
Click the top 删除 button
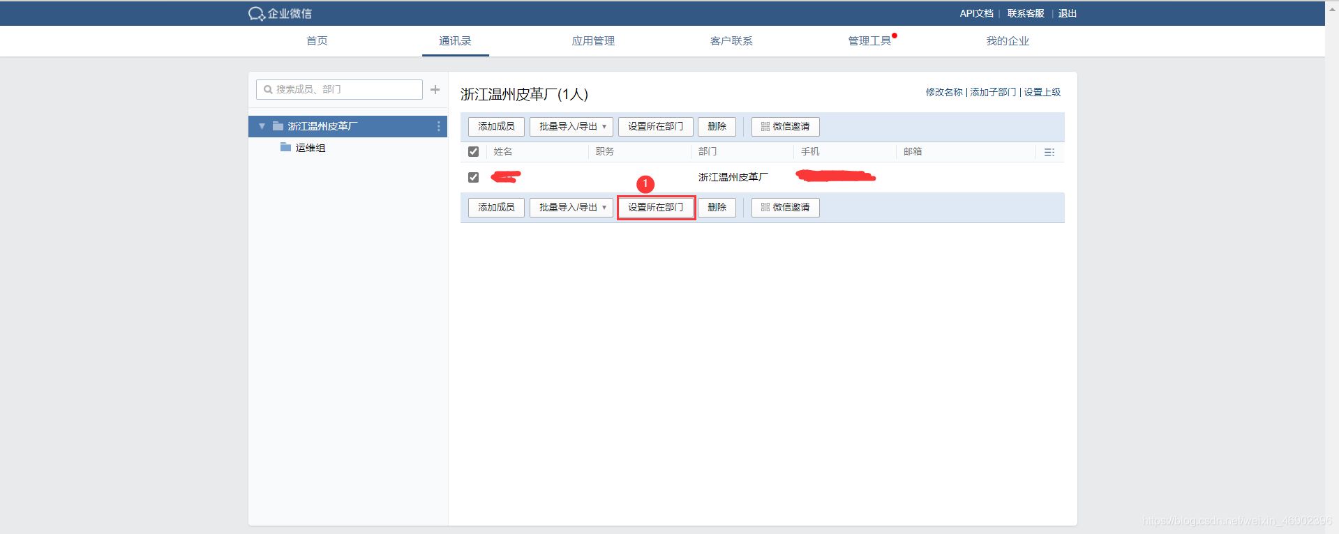pos(717,126)
